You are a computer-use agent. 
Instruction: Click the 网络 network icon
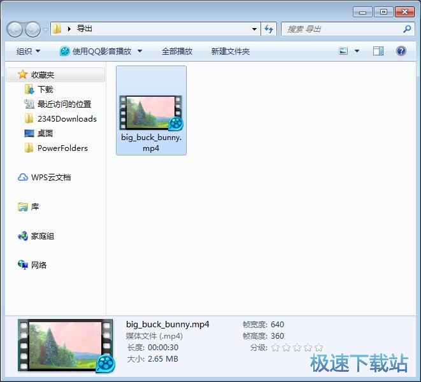pyautogui.click(x=23, y=265)
